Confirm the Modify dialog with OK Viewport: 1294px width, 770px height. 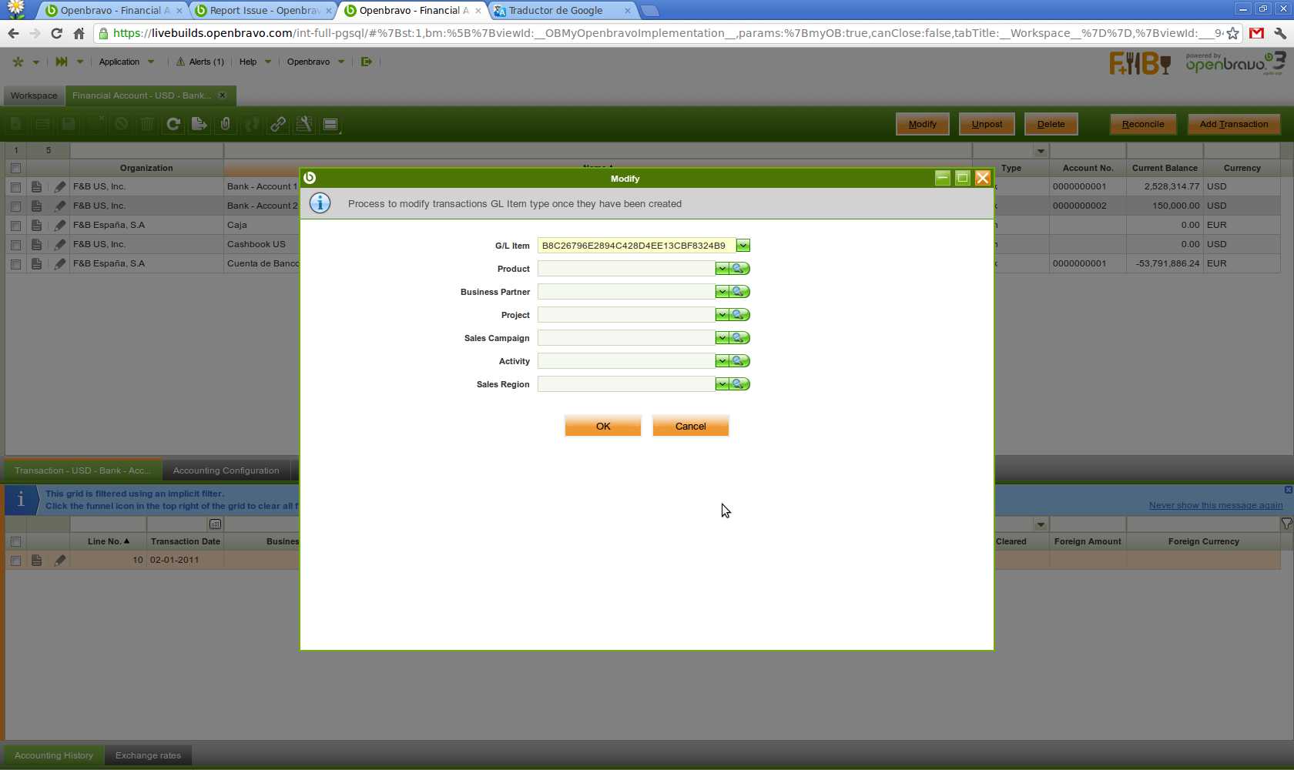[x=603, y=426]
